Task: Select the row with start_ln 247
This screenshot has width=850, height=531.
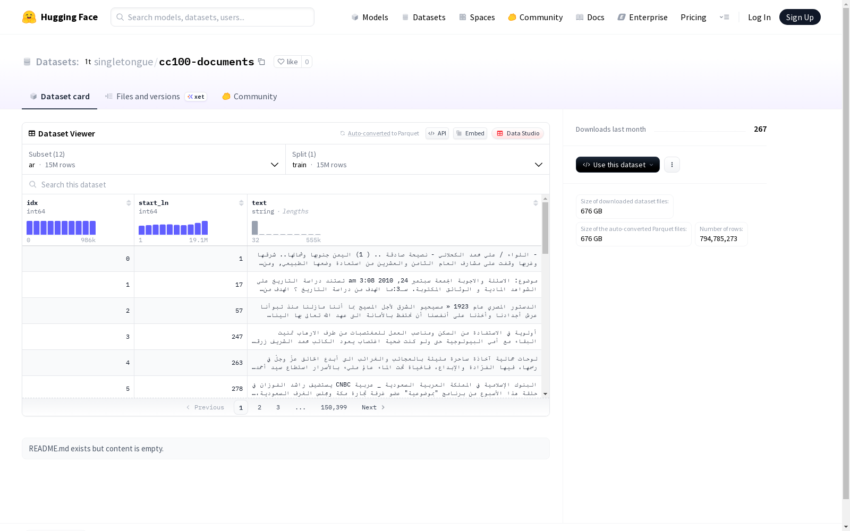Action: [x=282, y=337]
